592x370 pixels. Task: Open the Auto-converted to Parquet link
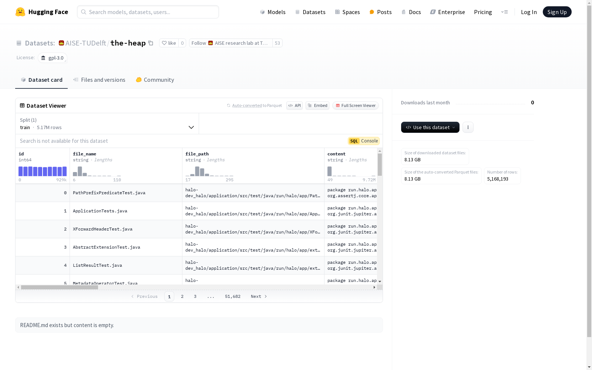(247, 105)
